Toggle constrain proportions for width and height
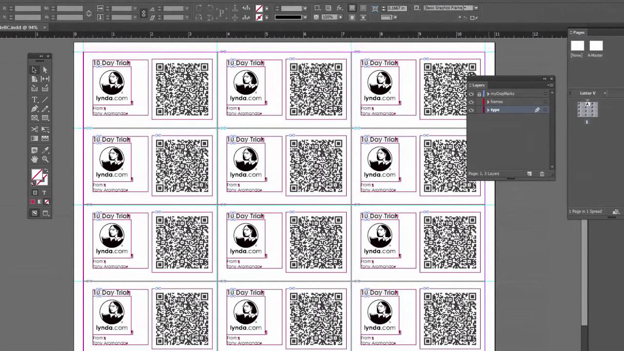 point(89,13)
